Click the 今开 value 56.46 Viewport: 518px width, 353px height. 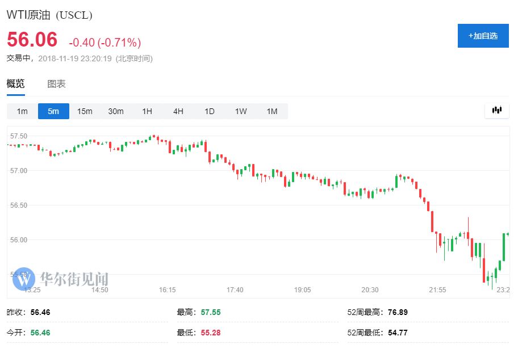(40, 333)
